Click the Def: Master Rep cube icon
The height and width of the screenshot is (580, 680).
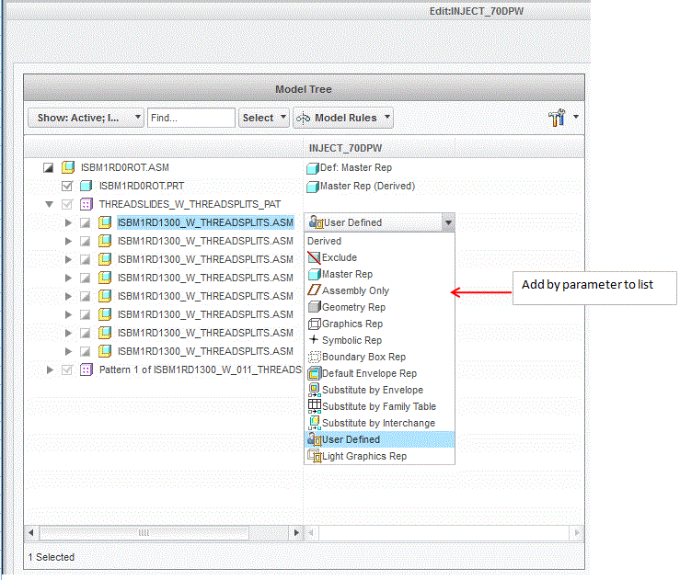point(313,168)
